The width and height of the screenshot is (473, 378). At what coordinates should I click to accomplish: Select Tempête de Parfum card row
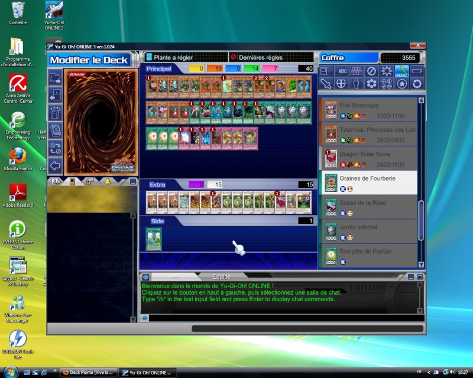368,256
